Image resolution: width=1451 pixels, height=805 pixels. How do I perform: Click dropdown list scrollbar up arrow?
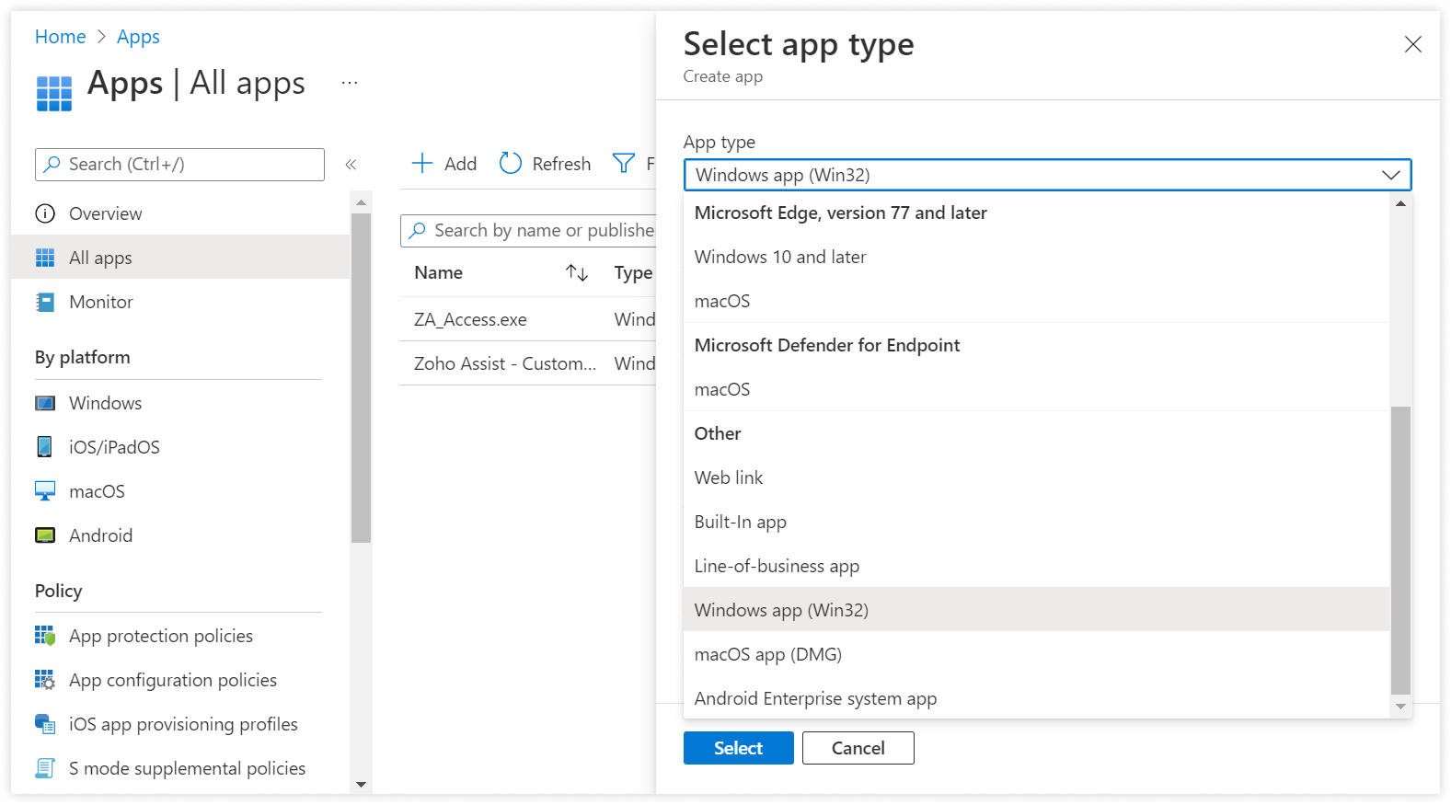tap(1400, 203)
